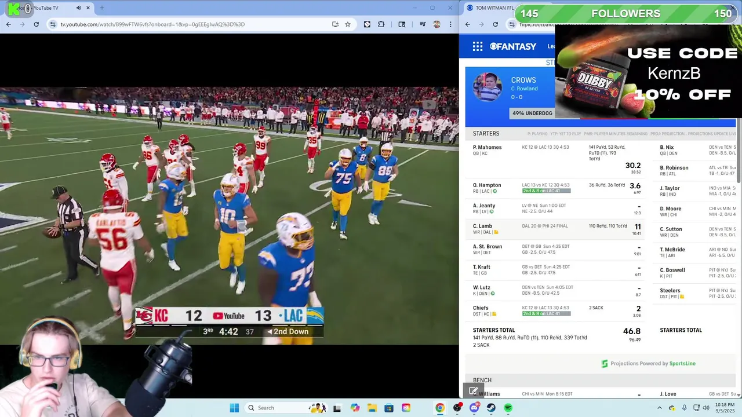Open opponent C. Sutton player card
Viewport: 742px width, 417px height.
click(671, 229)
